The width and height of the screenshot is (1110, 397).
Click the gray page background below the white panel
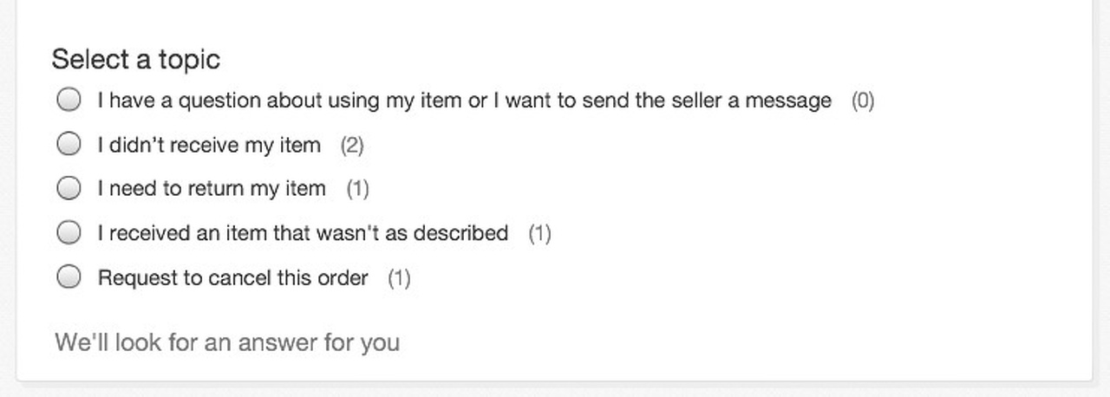click(555, 390)
